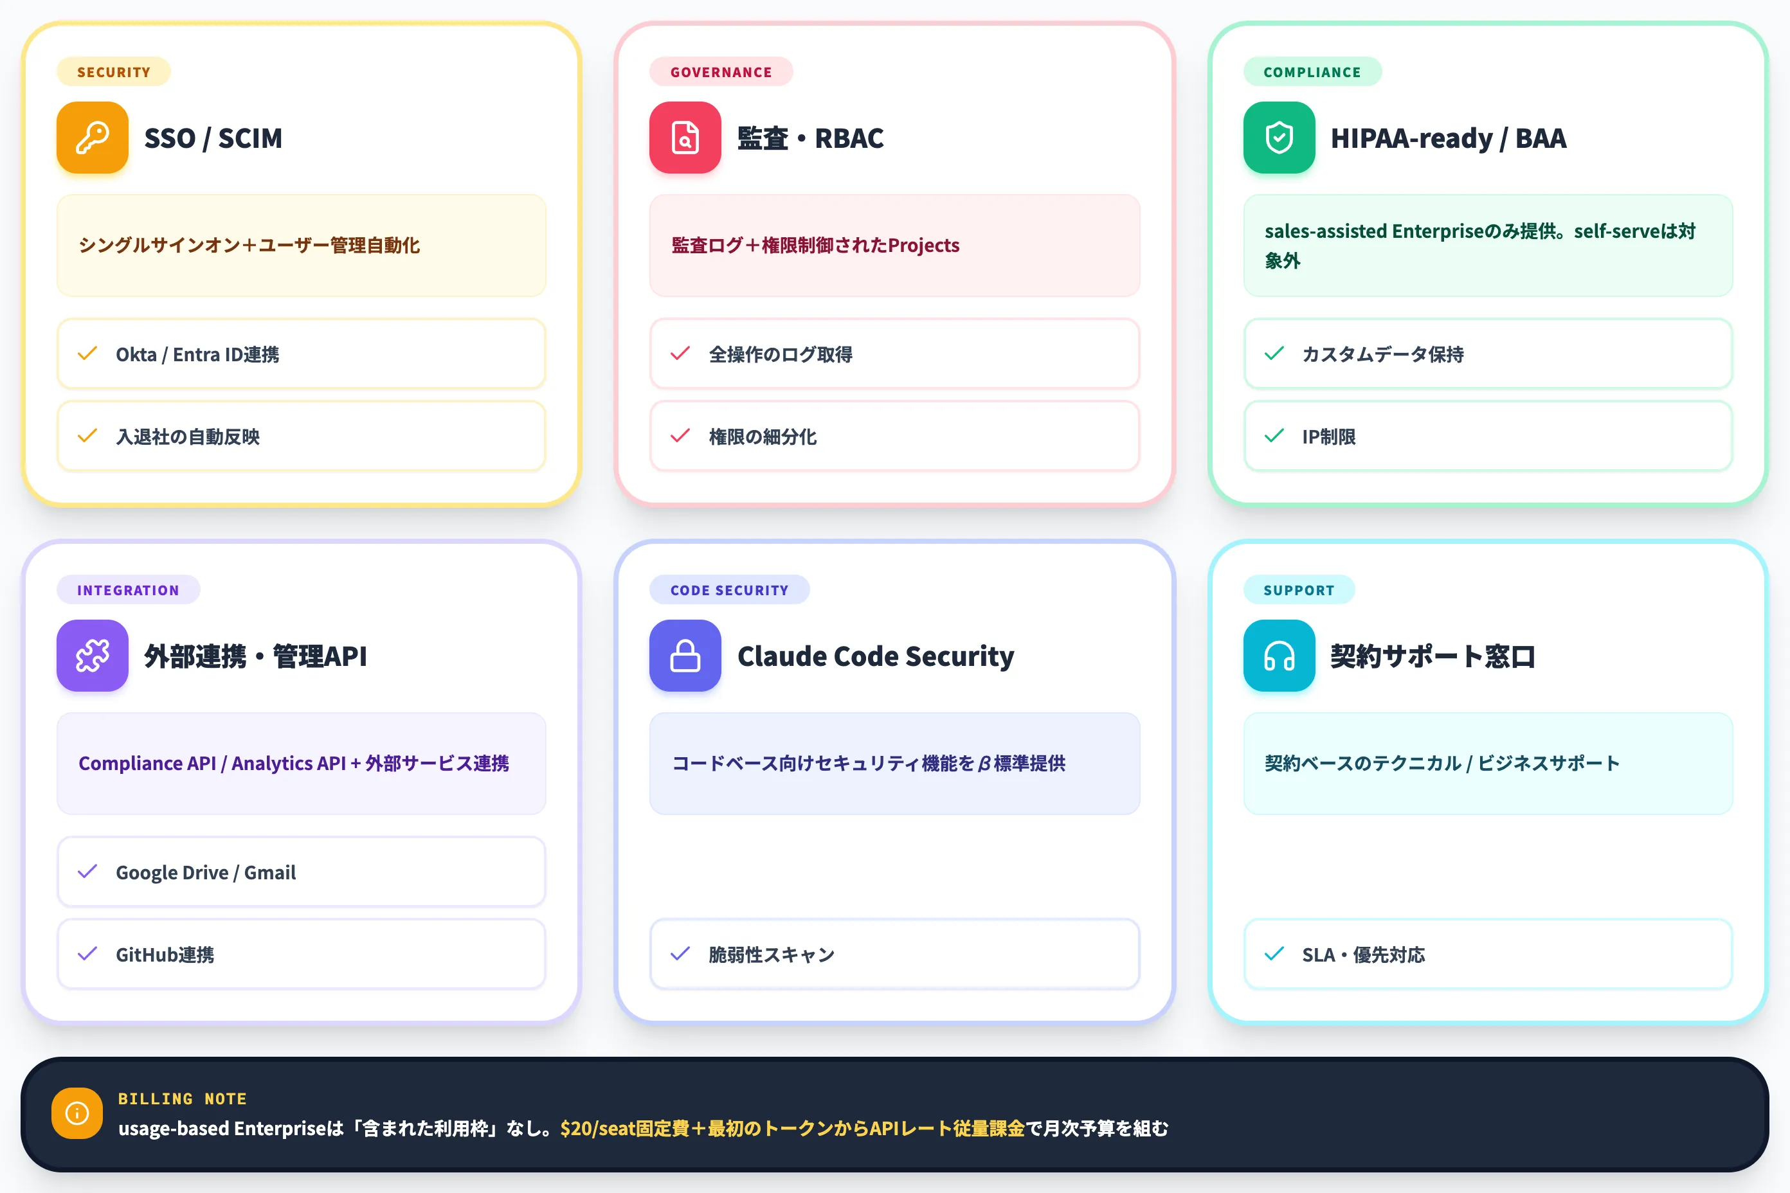Click the IP制限 text

tap(1329, 436)
